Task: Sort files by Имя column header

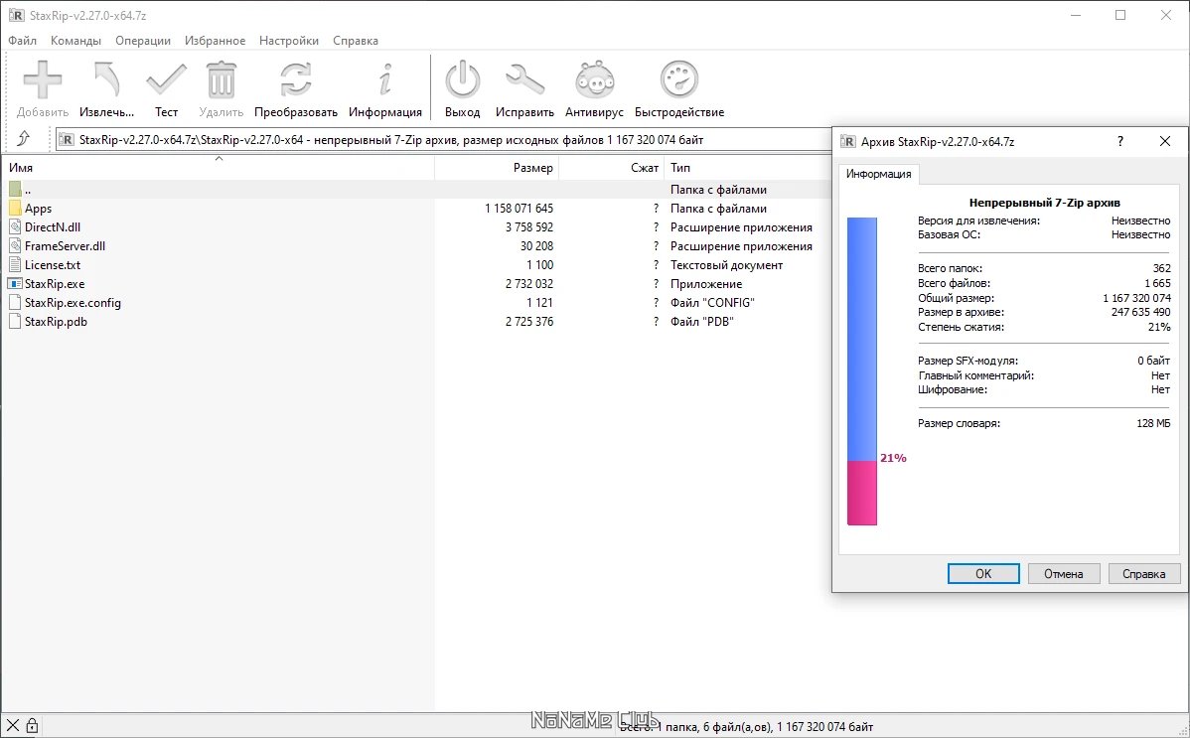Action: pos(219,168)
